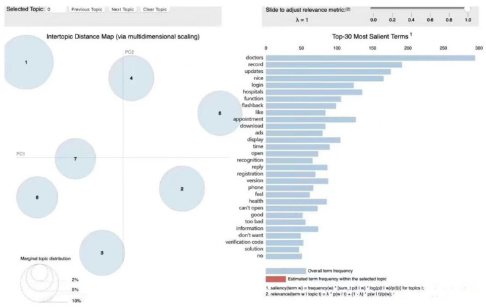Click the bar for term "doctors"
This screenshot has width=486, height=308.
click(370, 58)
